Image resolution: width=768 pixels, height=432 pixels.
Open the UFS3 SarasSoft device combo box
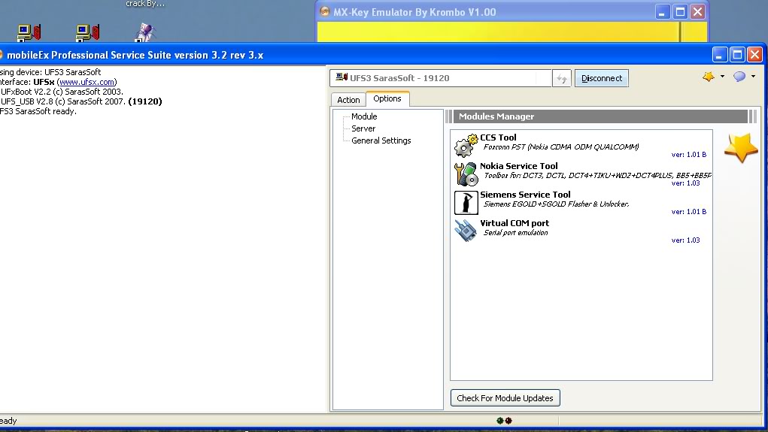pos(440,78)
